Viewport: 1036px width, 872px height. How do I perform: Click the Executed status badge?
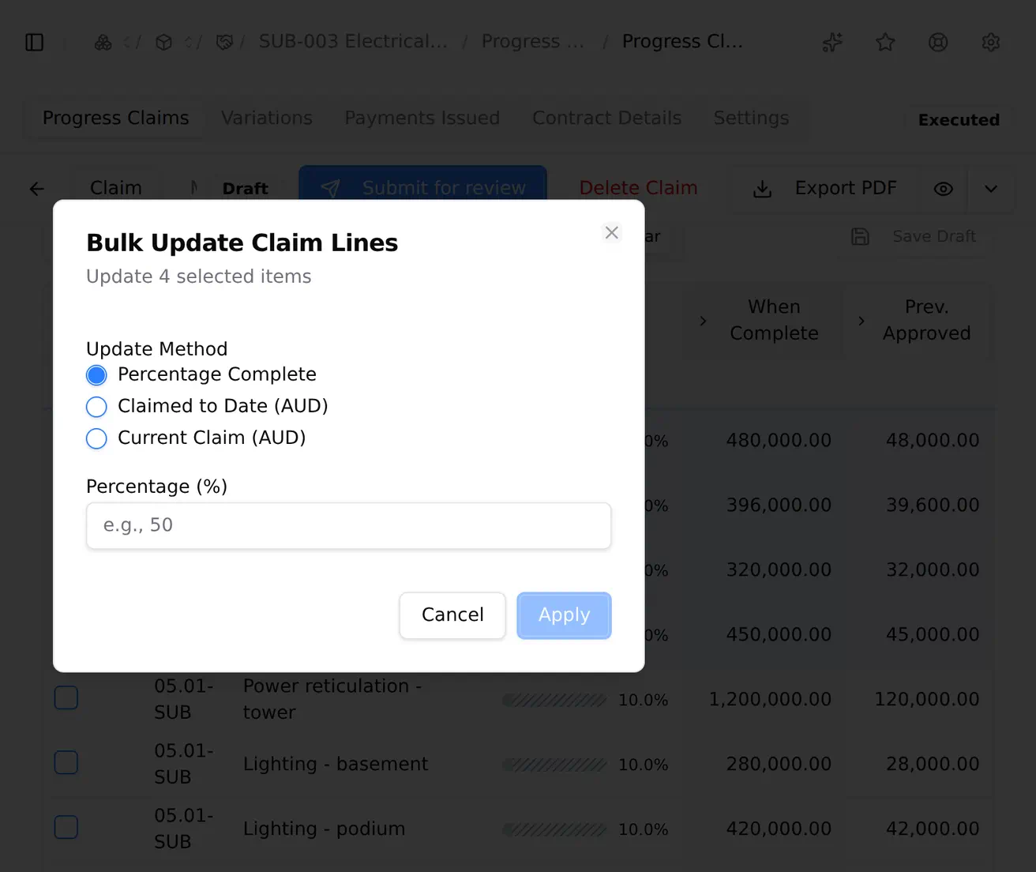click(x=959, y=120)
